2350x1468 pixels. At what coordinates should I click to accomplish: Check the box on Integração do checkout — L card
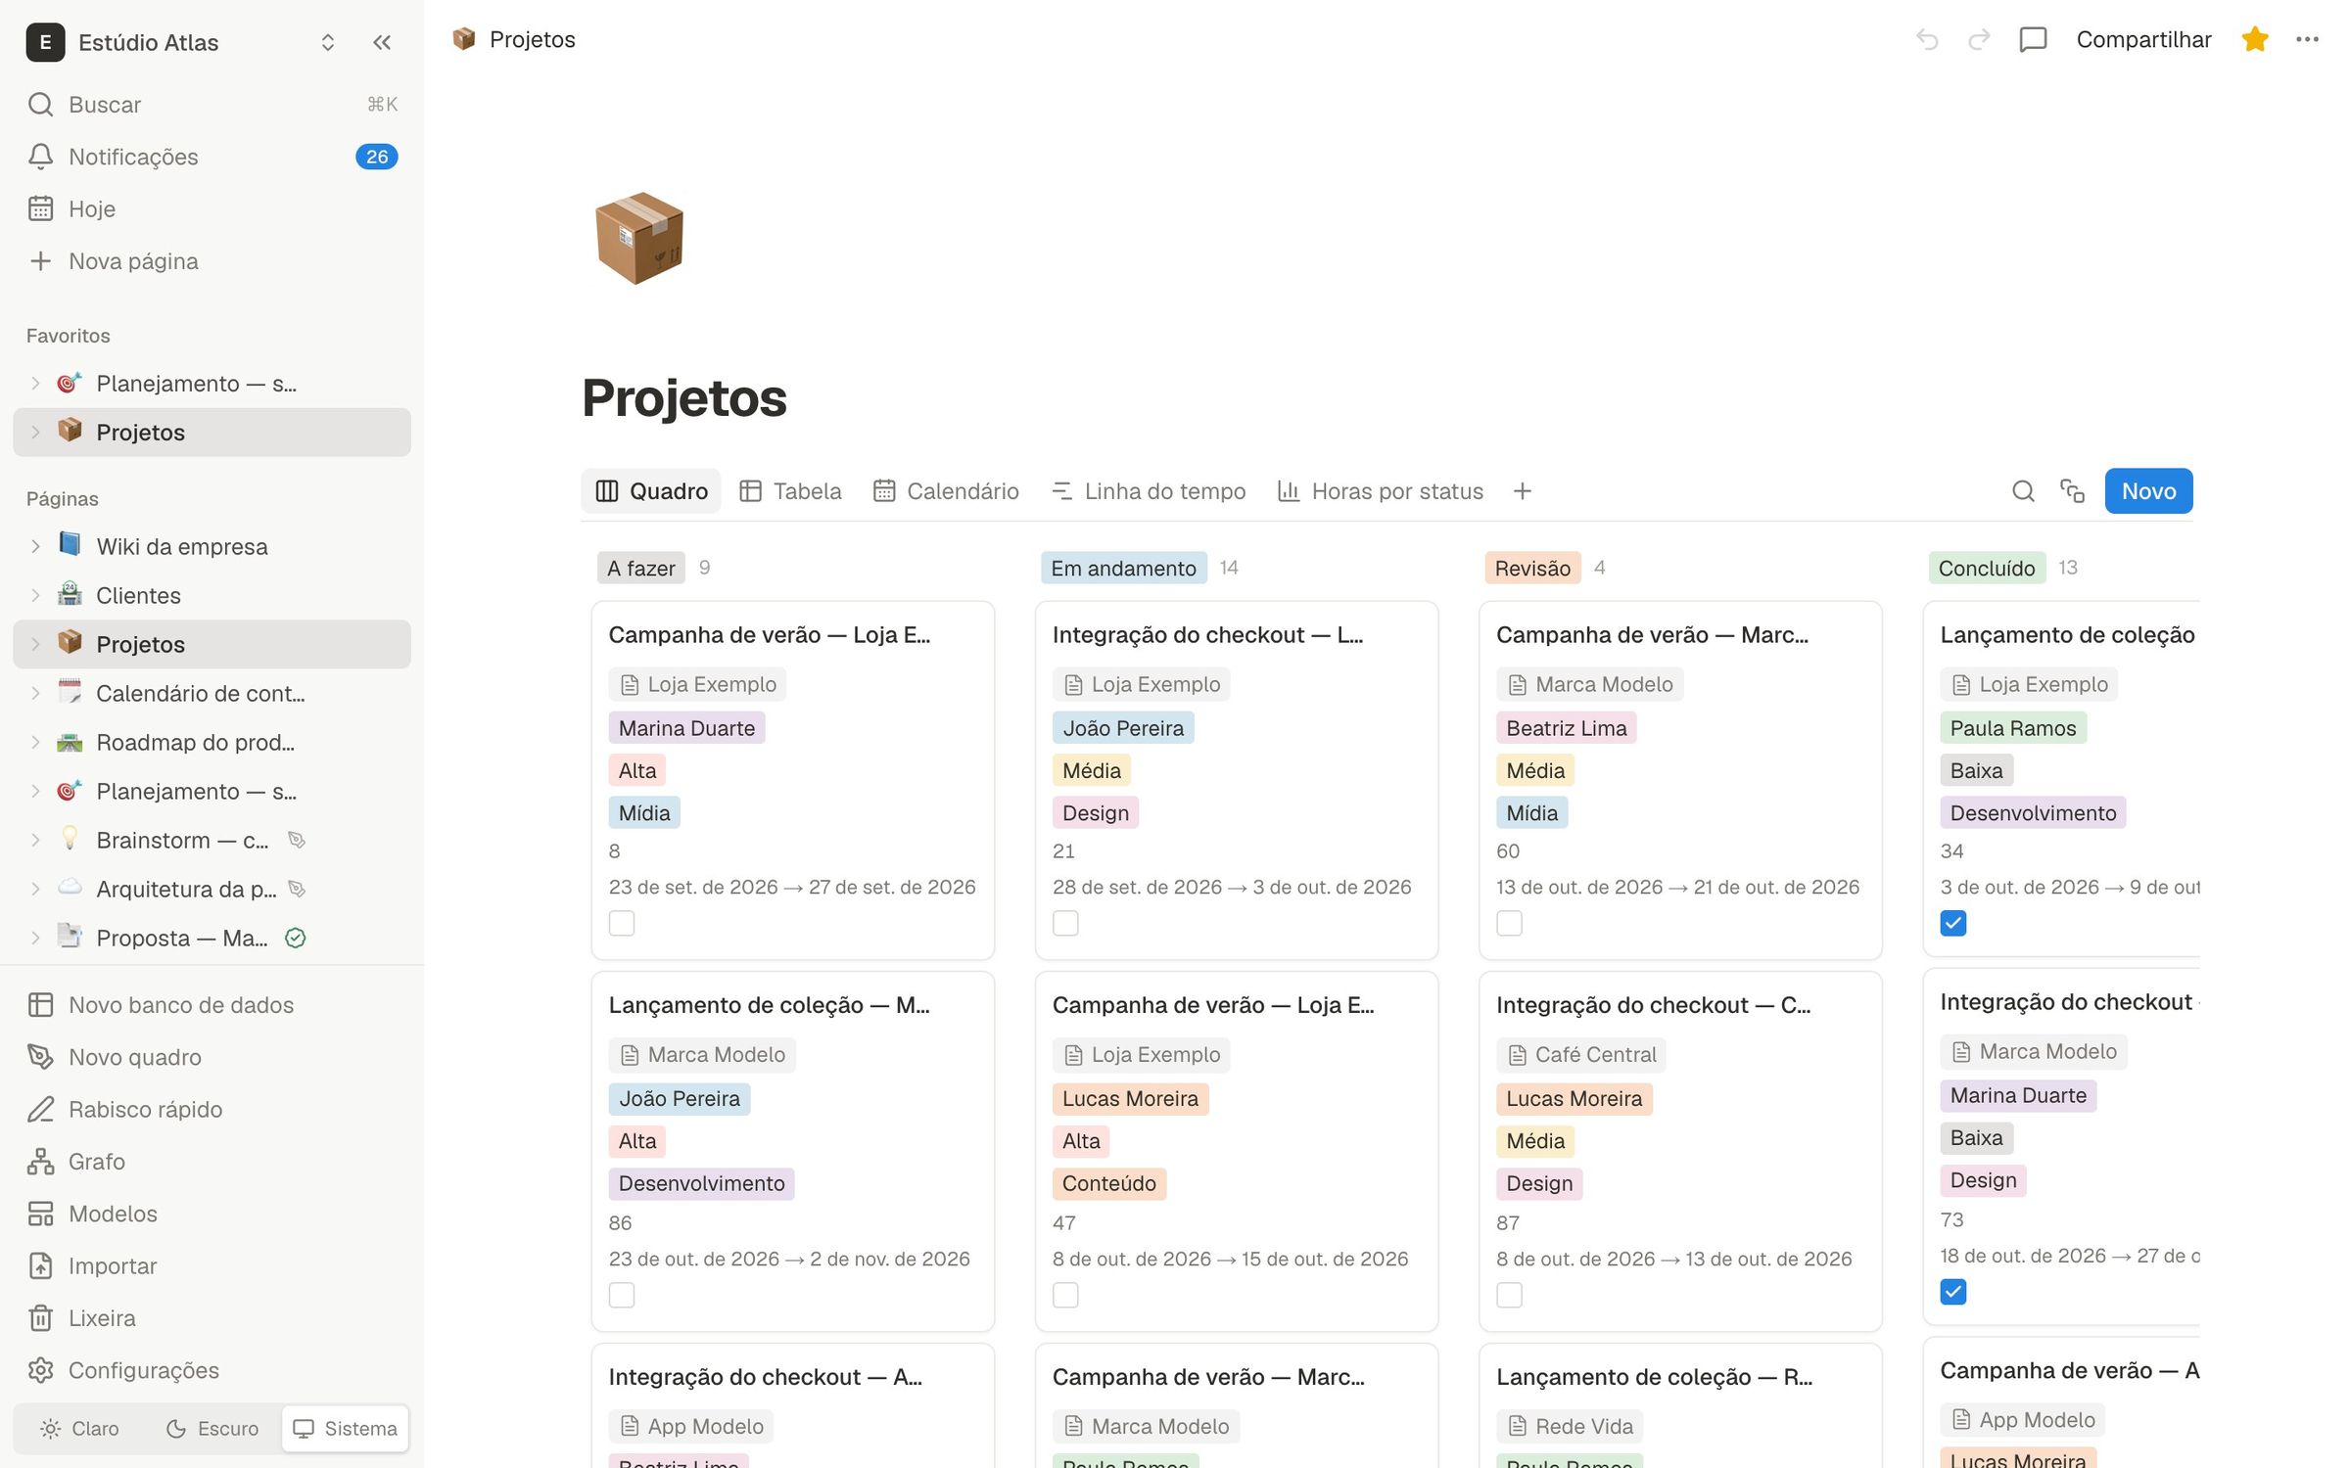point(1065,923)
